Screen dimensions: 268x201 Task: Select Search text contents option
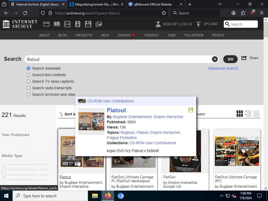[29, 75]
